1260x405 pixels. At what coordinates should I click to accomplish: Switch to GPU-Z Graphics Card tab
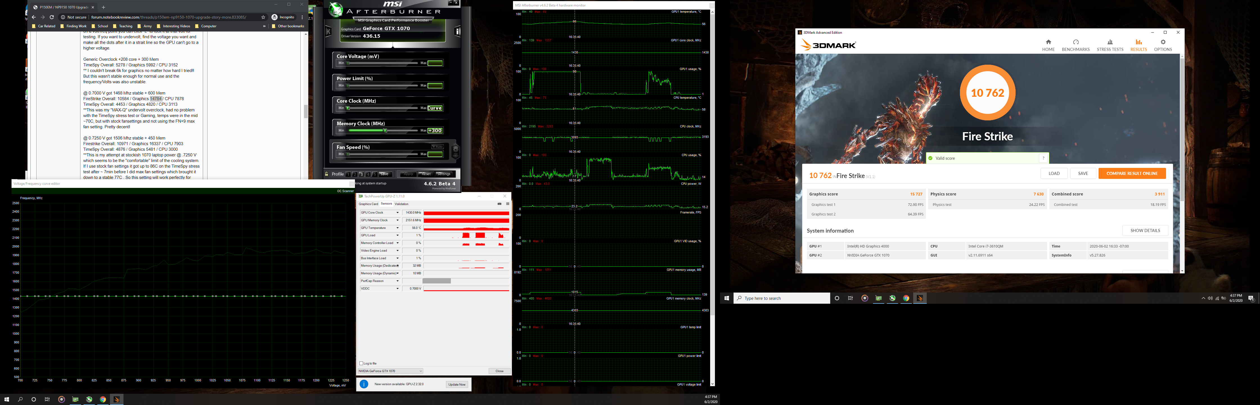point(368,204)
